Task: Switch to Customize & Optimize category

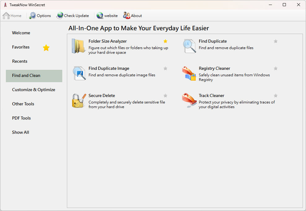Action: click(34, 90)
